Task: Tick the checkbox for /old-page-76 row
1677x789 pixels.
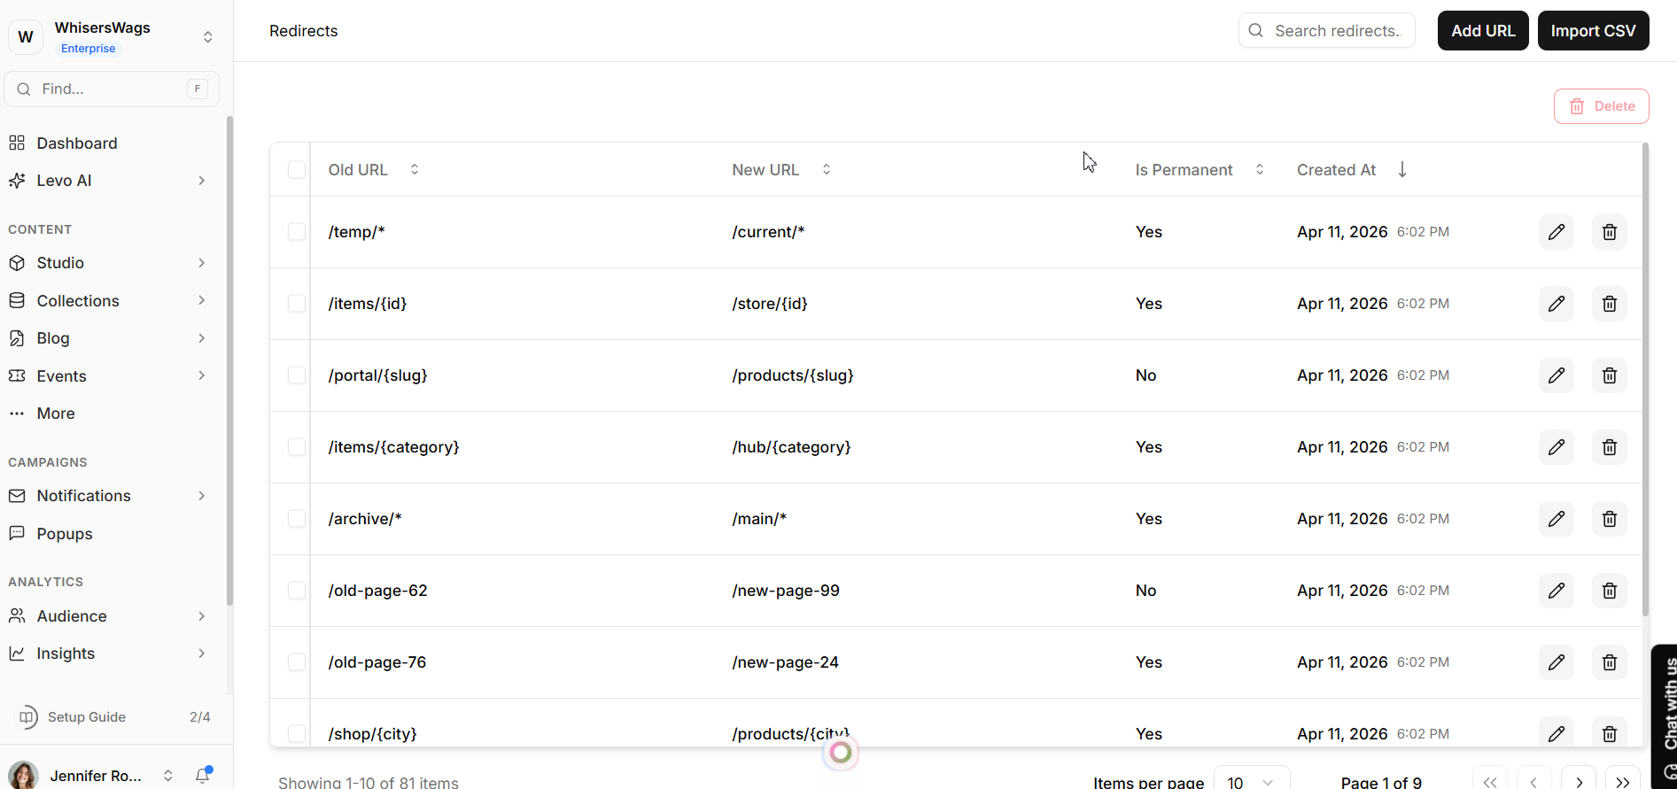Action: point(297,662)
